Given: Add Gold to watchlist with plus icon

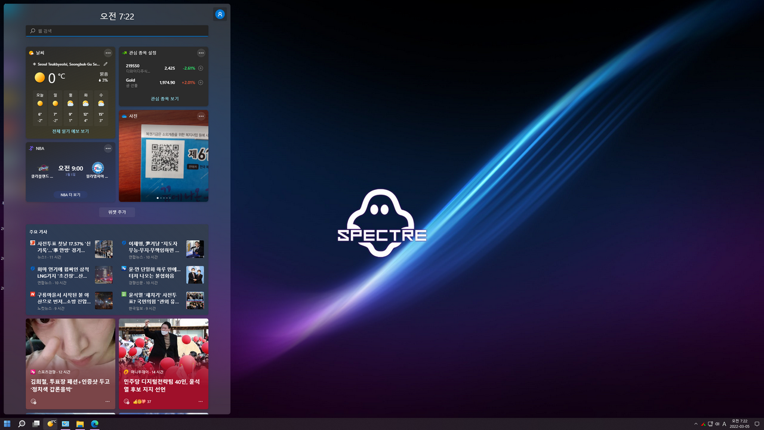Looking at the screenshot, I should click(201, 82).
